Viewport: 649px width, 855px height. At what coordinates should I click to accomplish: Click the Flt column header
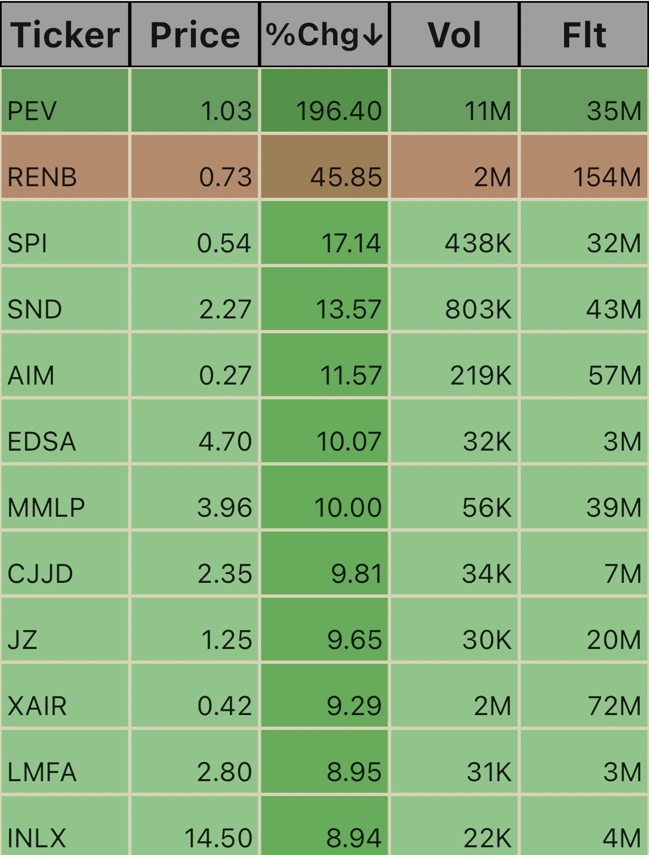click(584, 34)
